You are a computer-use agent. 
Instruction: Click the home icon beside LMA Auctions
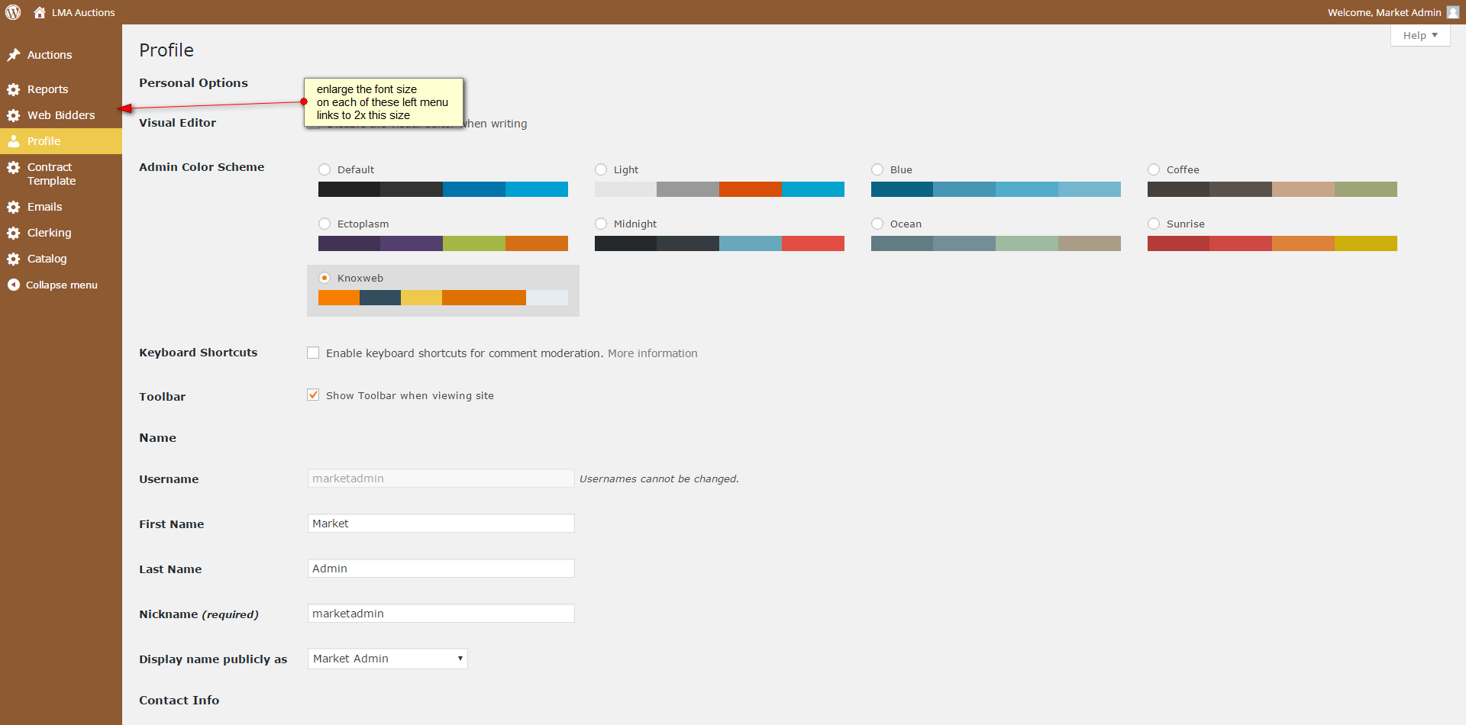[x=40, y=12]
